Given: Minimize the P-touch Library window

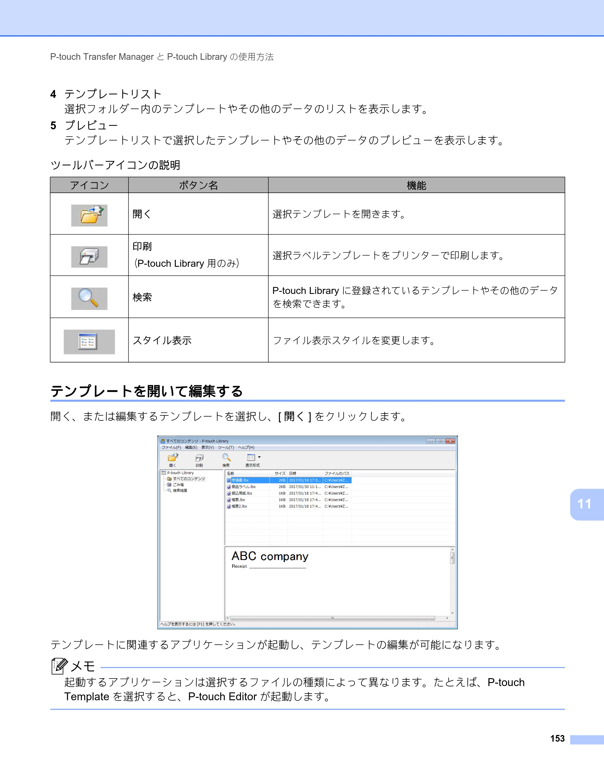Looking at the screenshot, I should click(x=431, y=441).
